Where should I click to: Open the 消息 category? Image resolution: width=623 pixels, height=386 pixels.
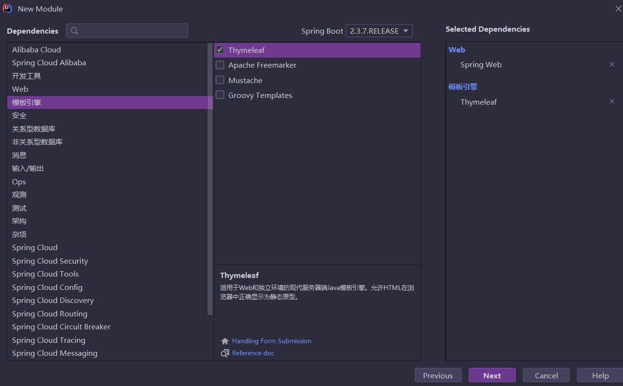(x=107, y=155)
